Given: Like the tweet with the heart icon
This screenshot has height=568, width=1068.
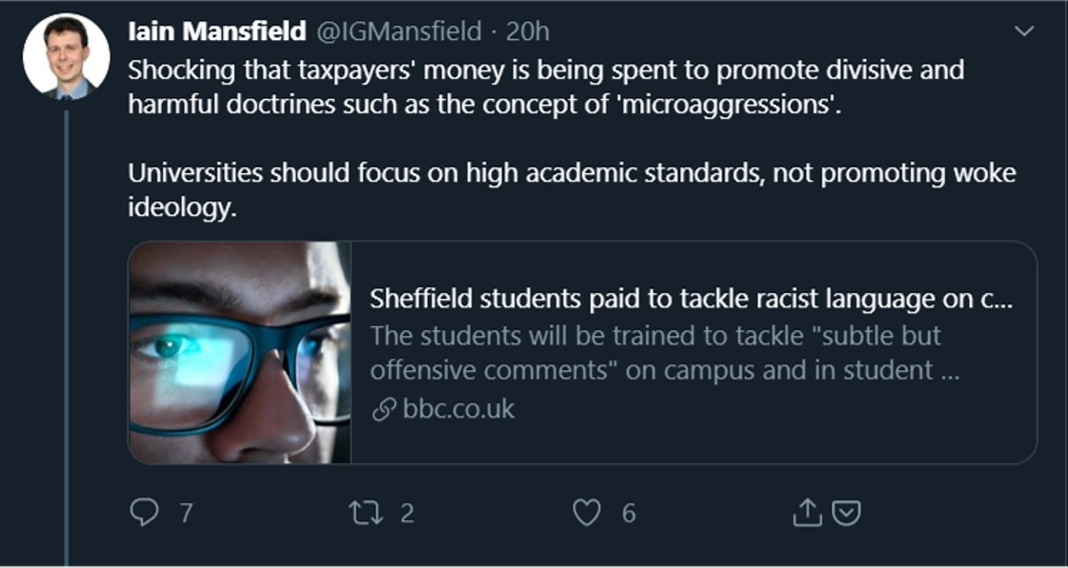Looking at the screenshot, I should pos(587,513).
